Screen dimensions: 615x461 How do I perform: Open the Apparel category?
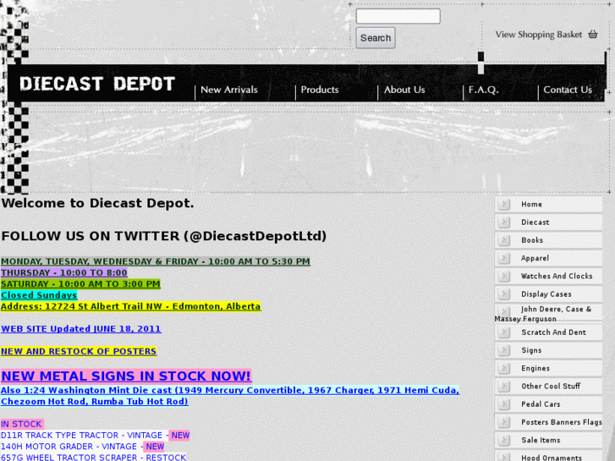tap(548, 258)
